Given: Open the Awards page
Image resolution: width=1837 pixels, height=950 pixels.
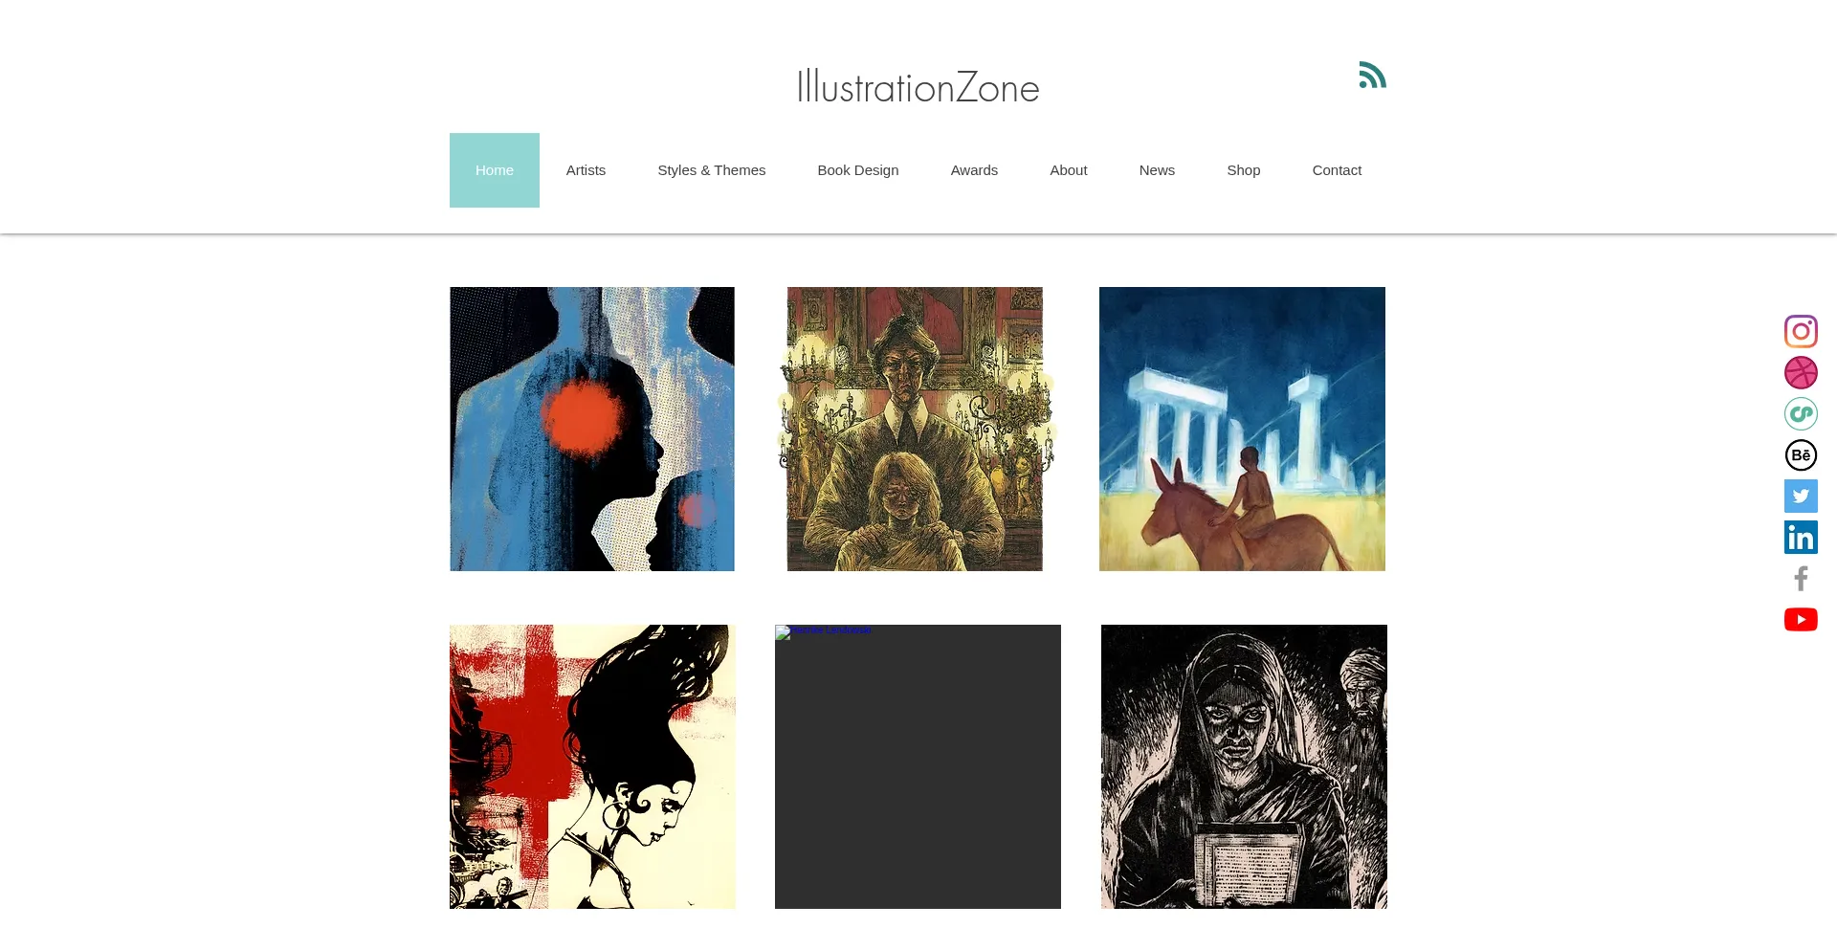Looking at the screenshot, I should pyautogui.click(x=974, y=170).
